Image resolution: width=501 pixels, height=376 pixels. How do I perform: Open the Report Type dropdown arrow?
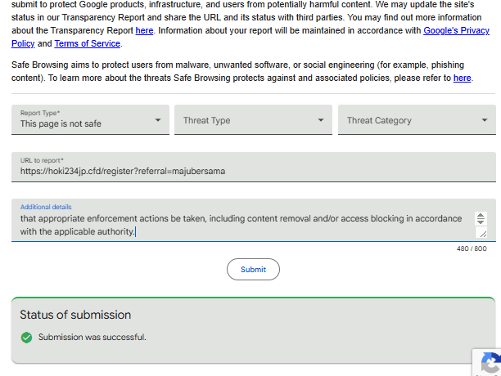click(158, 120)
